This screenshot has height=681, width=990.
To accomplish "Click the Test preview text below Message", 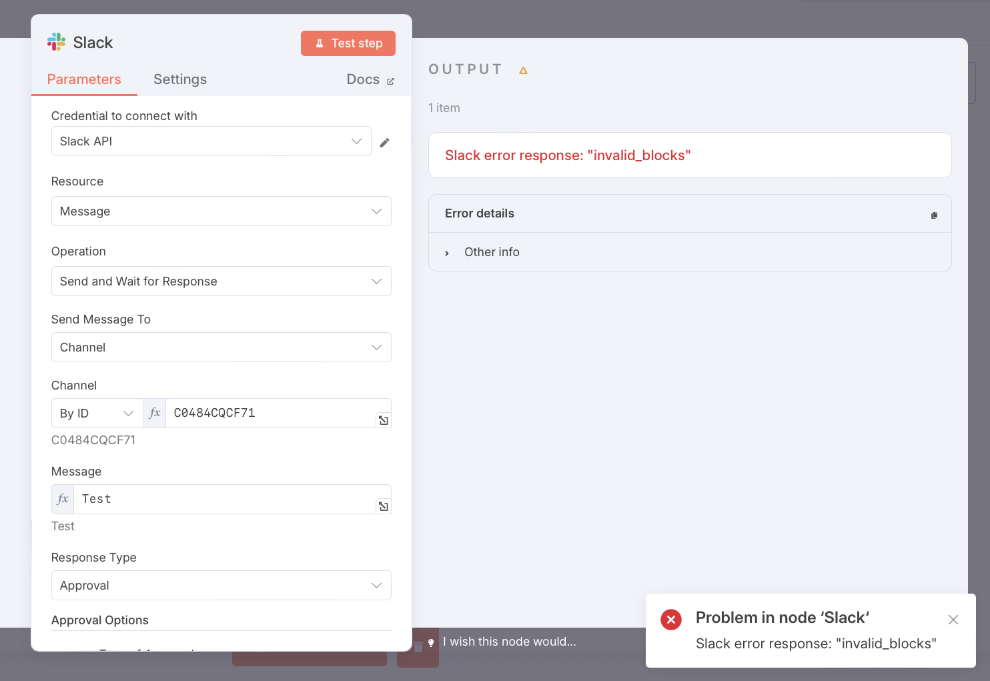I will [x=63, y=526].
